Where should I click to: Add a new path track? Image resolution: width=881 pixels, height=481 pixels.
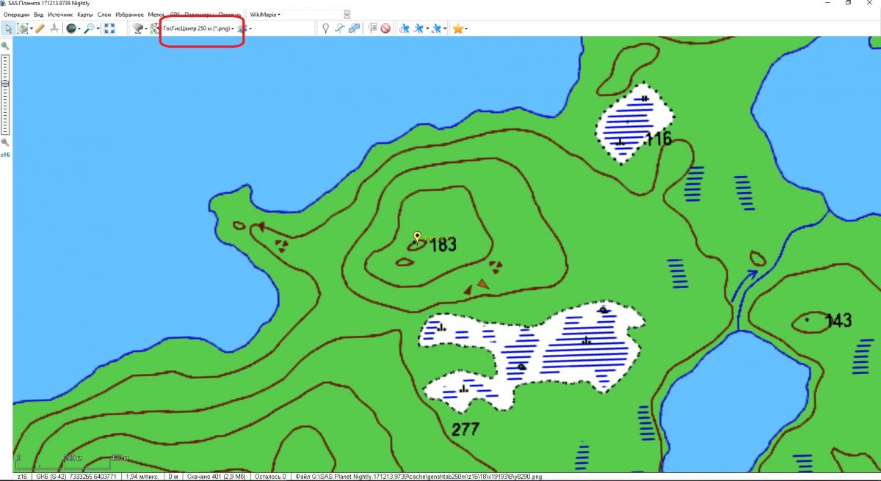point(339,29)
